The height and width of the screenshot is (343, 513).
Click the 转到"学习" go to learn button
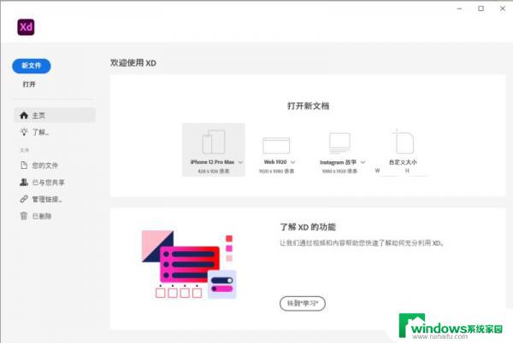(x=303, y=304)
